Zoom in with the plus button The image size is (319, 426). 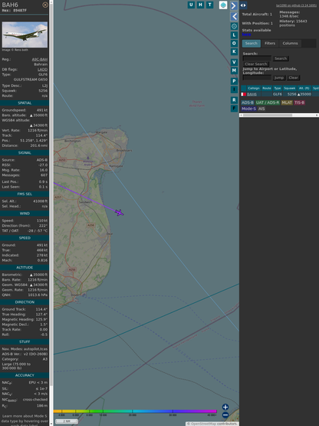coord(225,407)
